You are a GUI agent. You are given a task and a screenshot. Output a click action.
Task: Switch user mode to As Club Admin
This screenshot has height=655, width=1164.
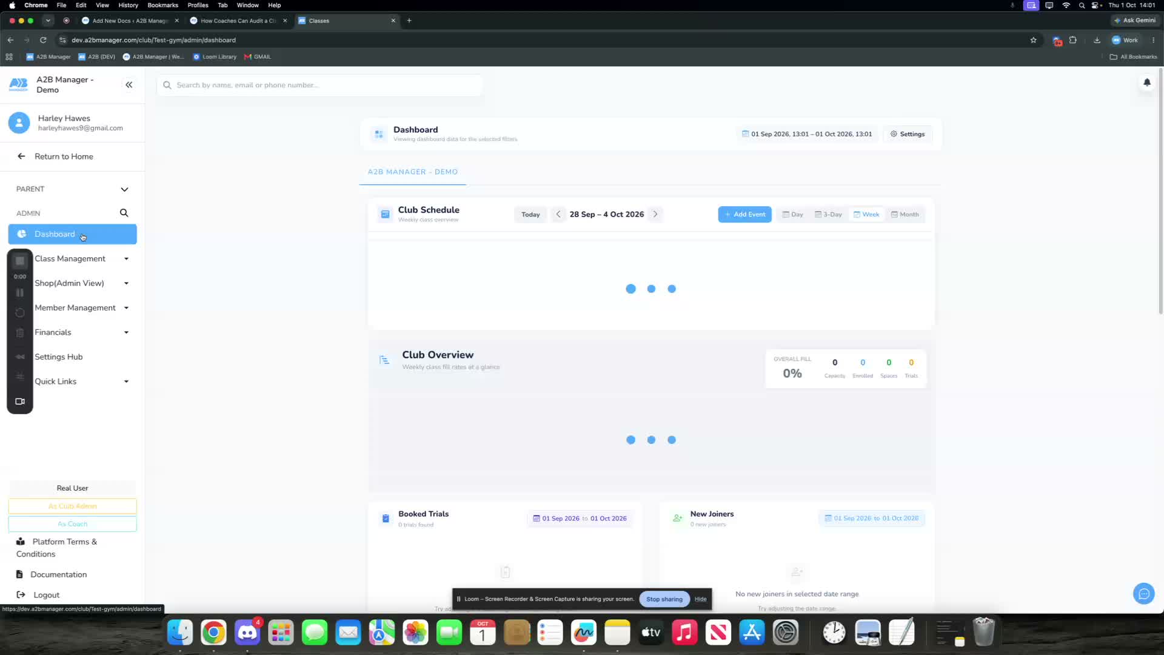[72, 506]
